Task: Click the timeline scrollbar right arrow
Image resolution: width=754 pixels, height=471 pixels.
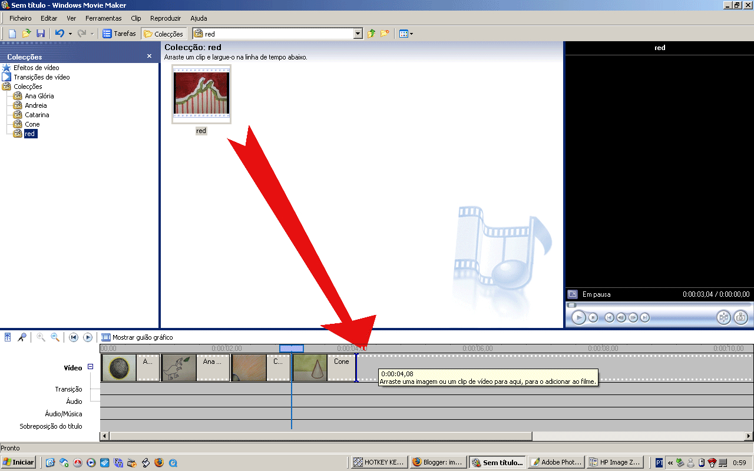Action: (749, 436)
